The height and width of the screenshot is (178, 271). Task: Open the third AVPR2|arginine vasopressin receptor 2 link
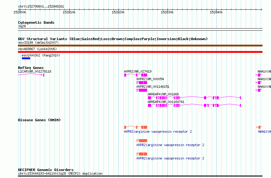pyautogui.click(x=170, y=158)
